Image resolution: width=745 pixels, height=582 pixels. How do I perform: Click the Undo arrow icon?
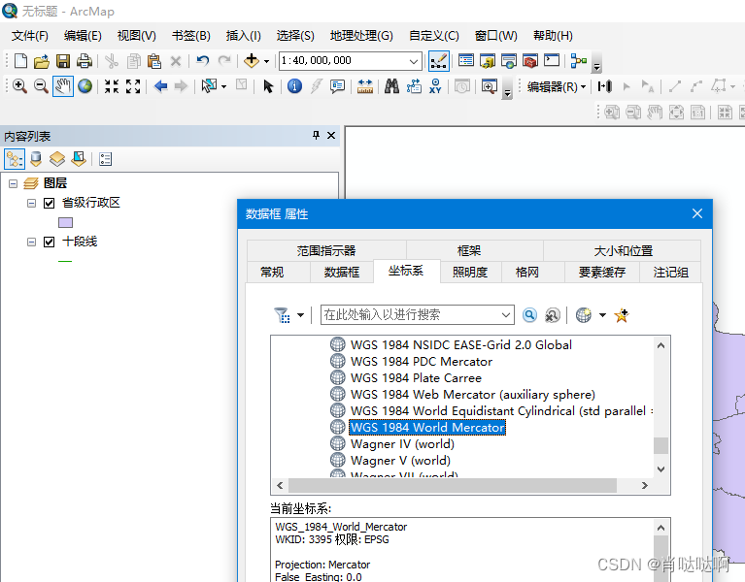tap(203, 61)
